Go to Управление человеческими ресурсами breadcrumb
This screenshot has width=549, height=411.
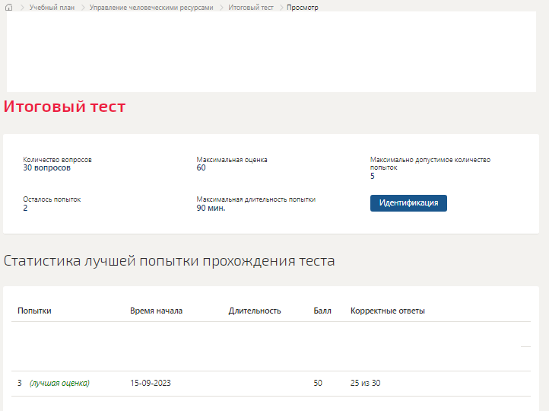click(151, 8)
